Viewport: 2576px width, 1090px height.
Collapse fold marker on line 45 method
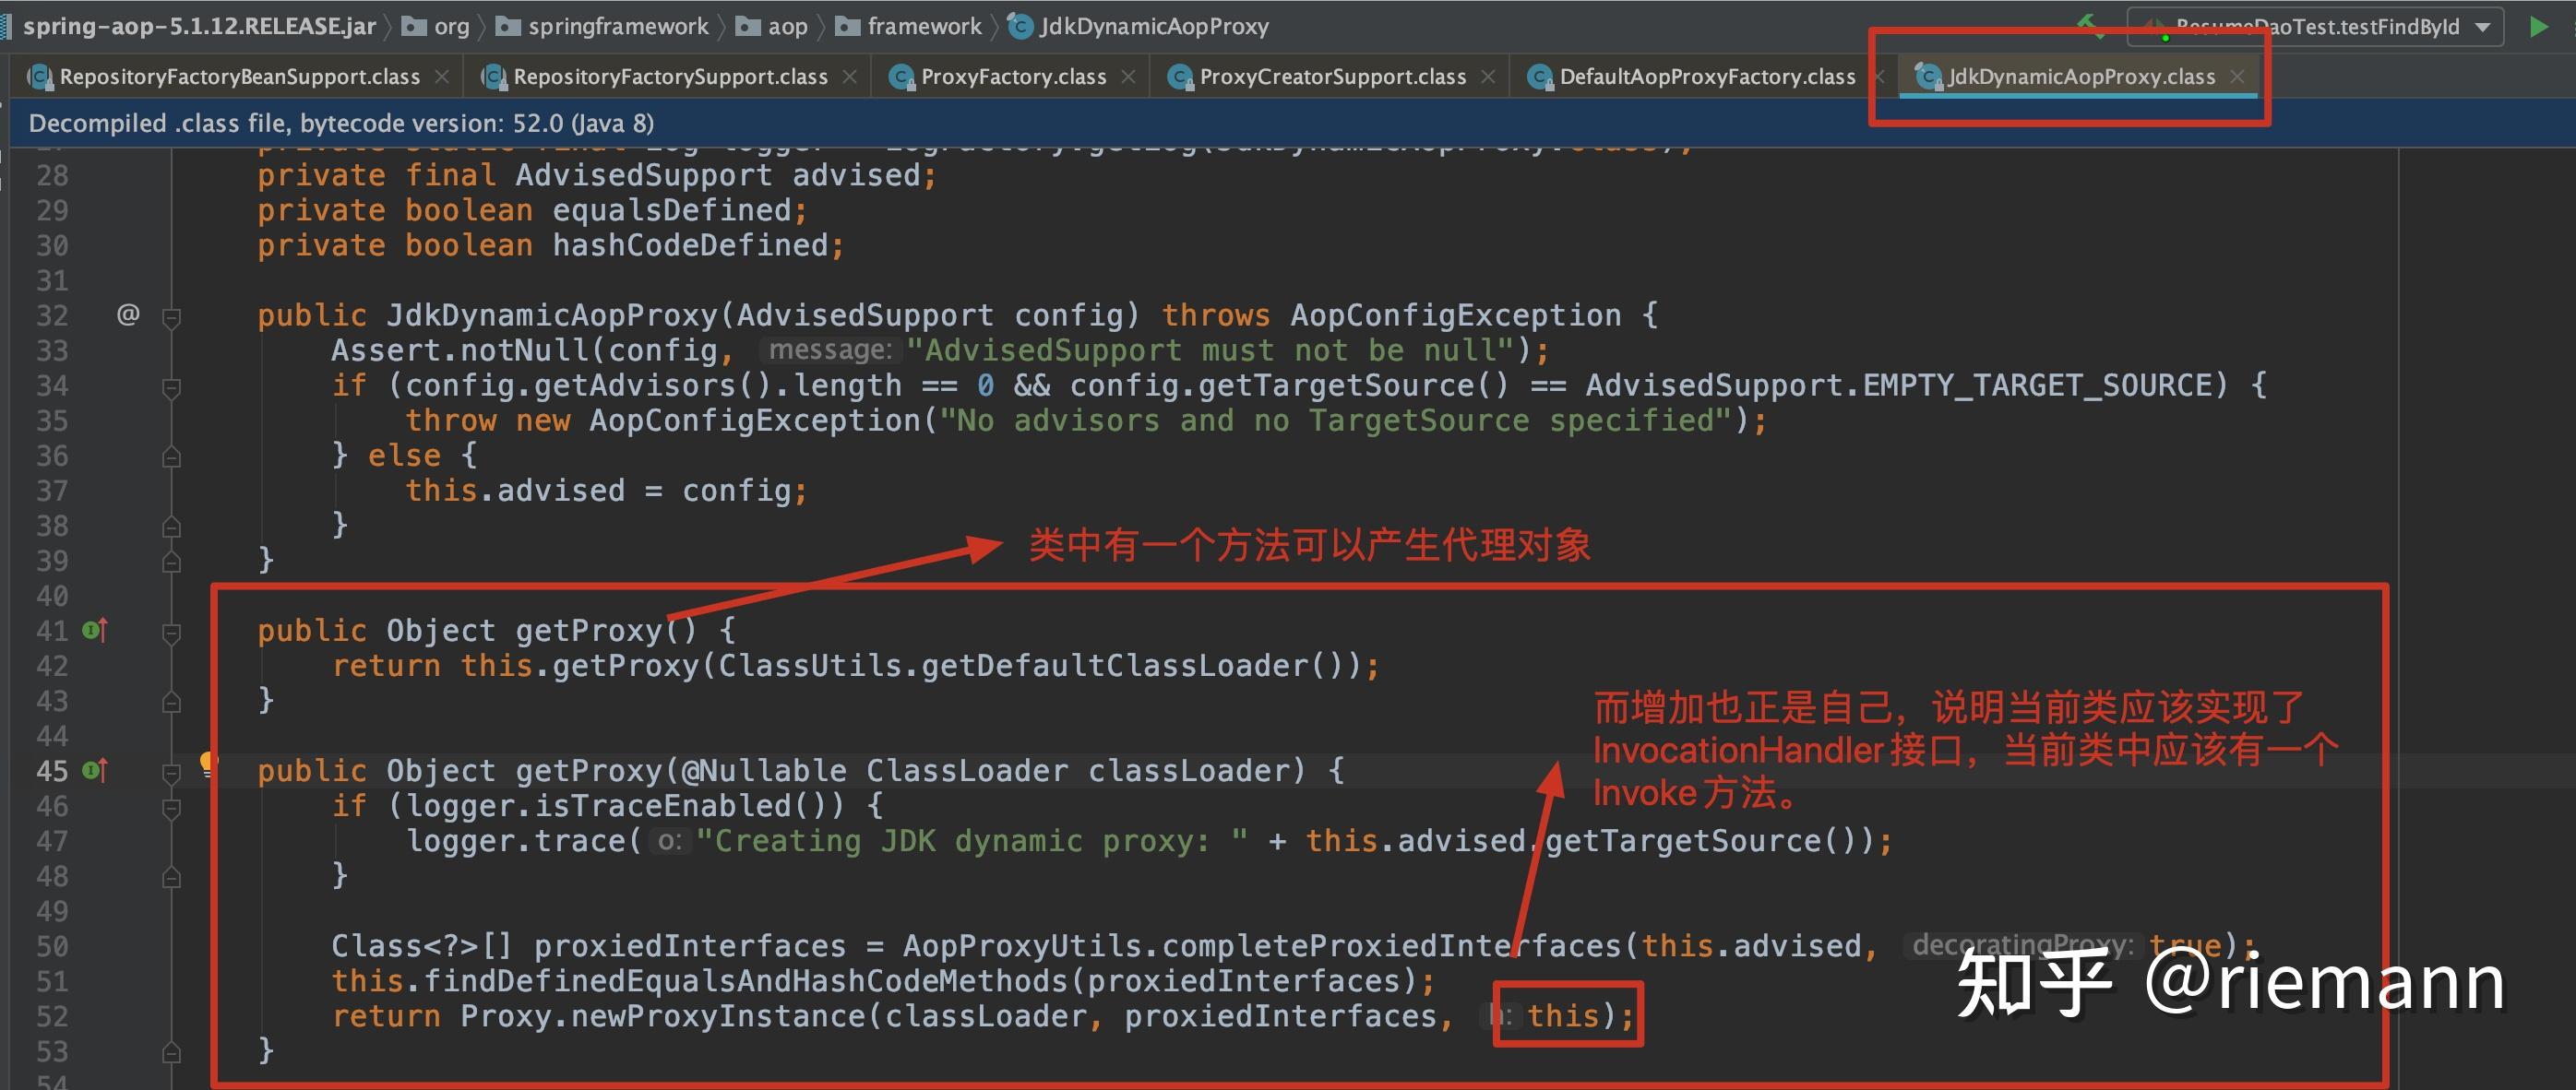171,772
